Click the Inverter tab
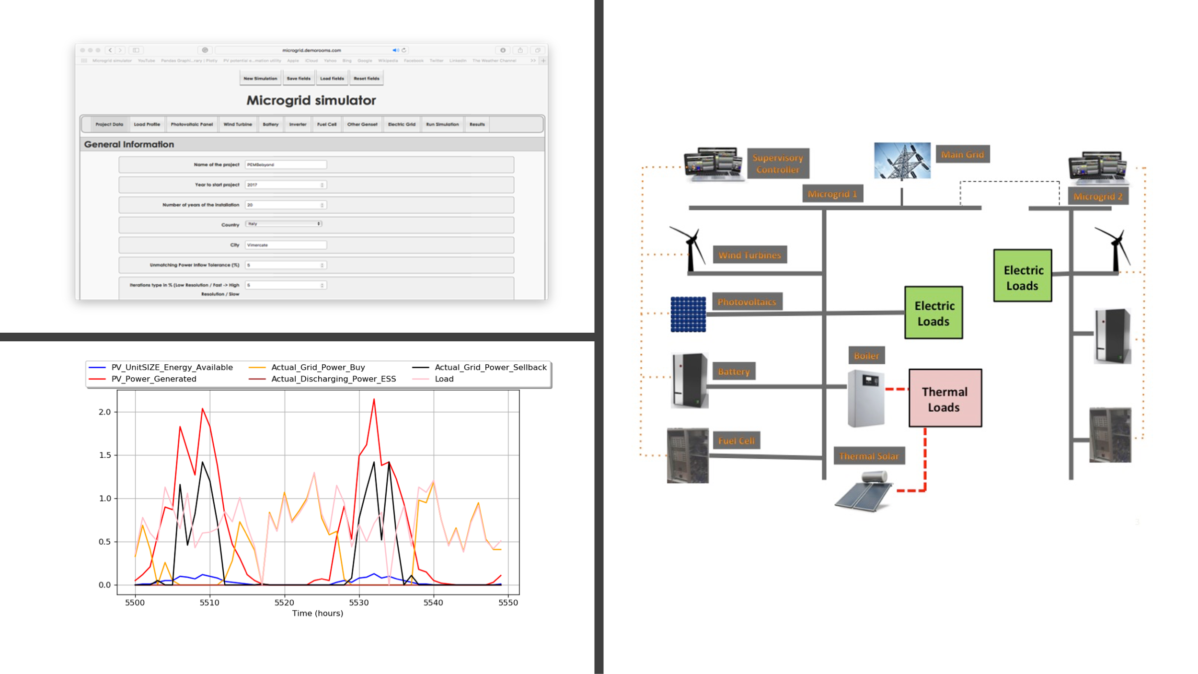This screenshot has height=674, width=1198. tap(299, 124)
